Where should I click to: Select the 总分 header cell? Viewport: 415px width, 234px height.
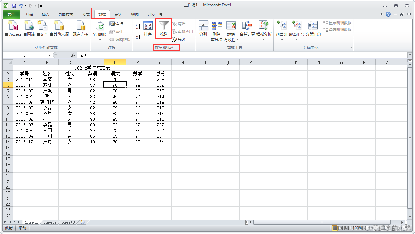(160, 74)
